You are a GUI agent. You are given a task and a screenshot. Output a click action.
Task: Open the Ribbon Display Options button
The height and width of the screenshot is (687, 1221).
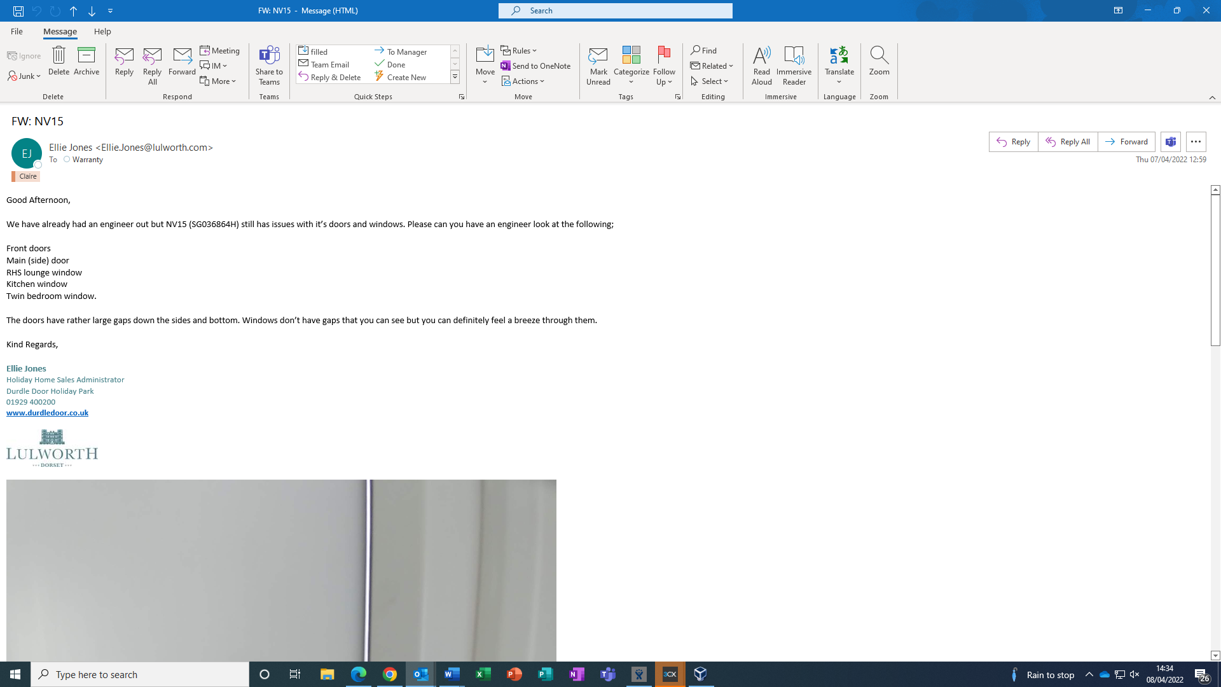[1118, 11]
